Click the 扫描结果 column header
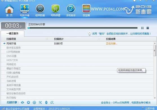This screenshot has width=157, height=110. 111,39
